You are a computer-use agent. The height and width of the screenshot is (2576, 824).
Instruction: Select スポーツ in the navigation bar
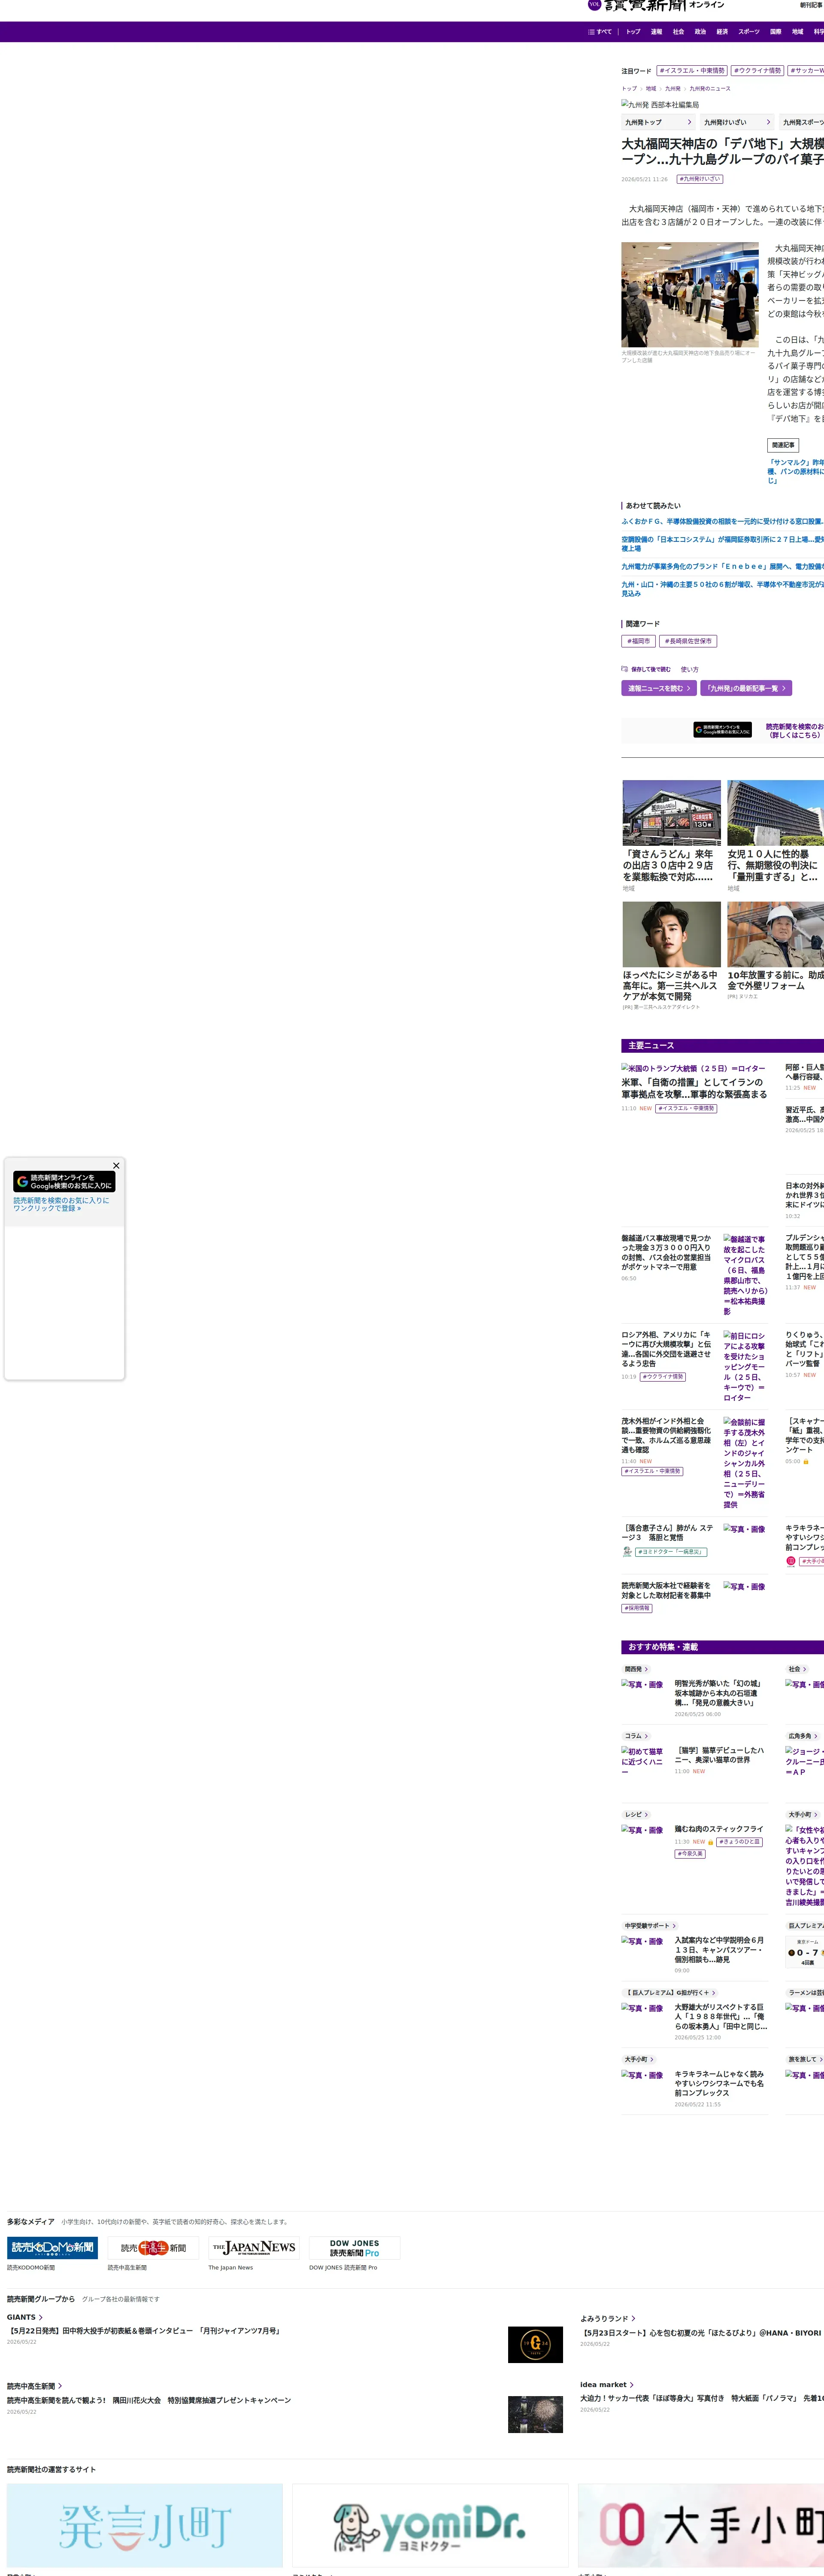[749, 32]
